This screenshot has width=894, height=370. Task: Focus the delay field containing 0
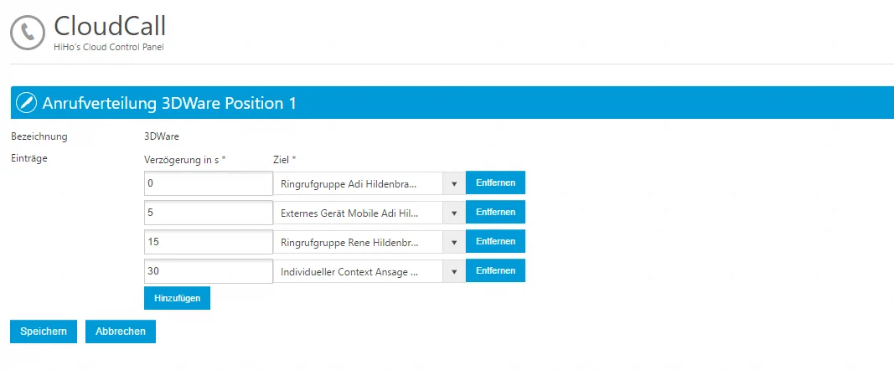(x=209, y=183)
